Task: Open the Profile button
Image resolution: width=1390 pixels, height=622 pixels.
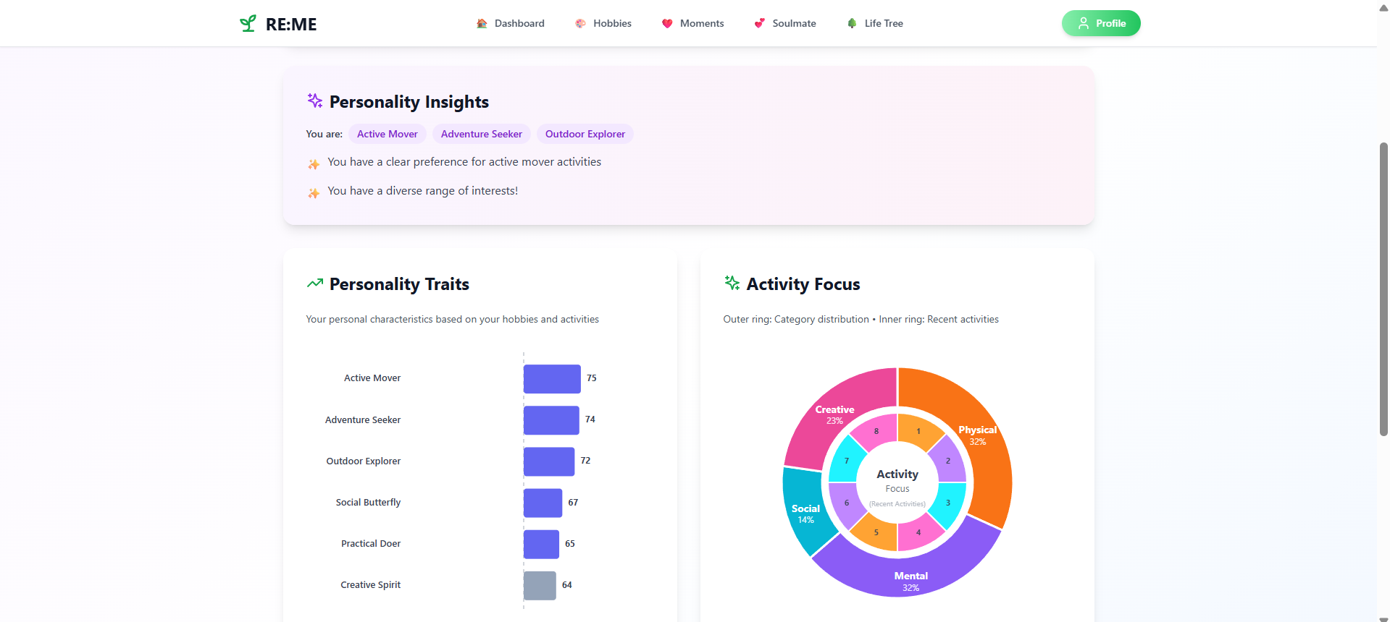Action: tap(1100, 23)
